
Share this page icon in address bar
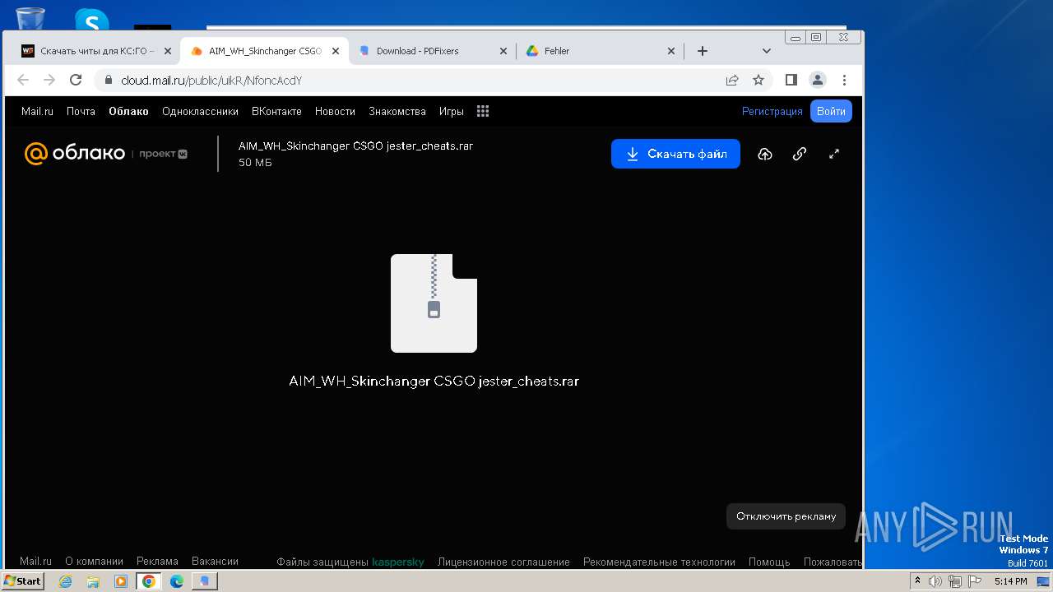(x=731, y=80)
